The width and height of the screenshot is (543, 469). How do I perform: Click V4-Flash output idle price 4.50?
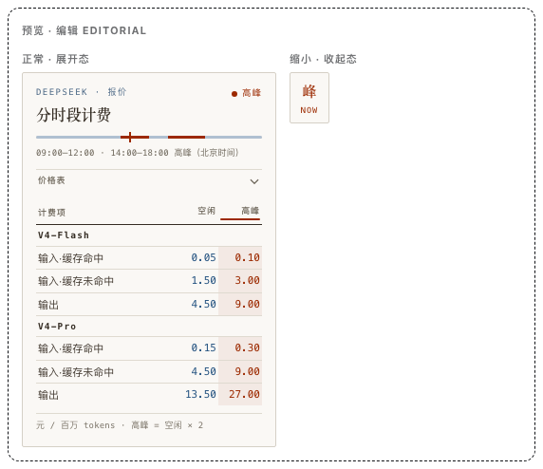[203, 304]
